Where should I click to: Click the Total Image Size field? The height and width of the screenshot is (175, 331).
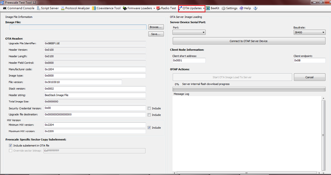(95, 102)
